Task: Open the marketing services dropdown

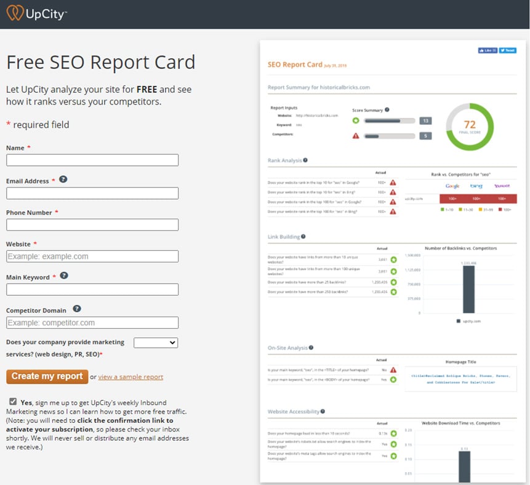Action: (156, 342)
